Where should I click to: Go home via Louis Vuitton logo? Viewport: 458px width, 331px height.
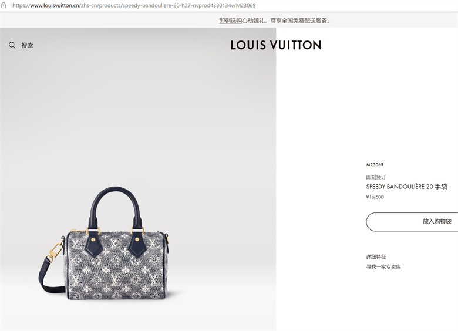tap(276, 45)
